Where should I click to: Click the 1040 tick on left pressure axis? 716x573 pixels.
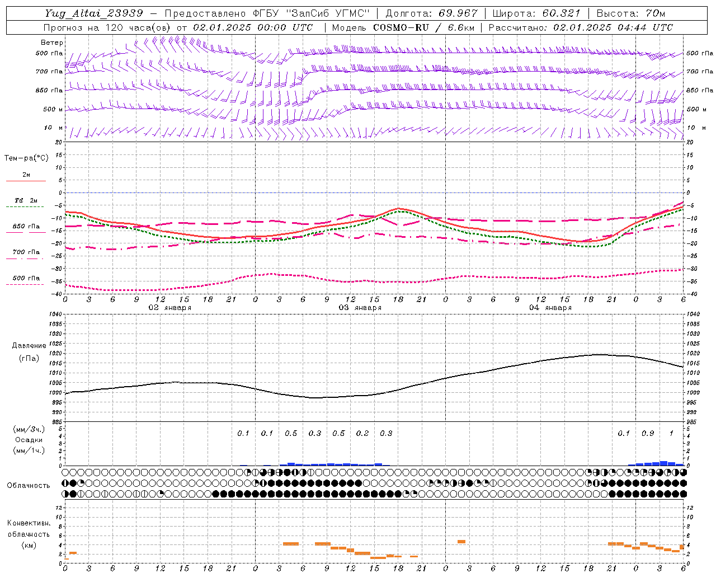point(55,314)
